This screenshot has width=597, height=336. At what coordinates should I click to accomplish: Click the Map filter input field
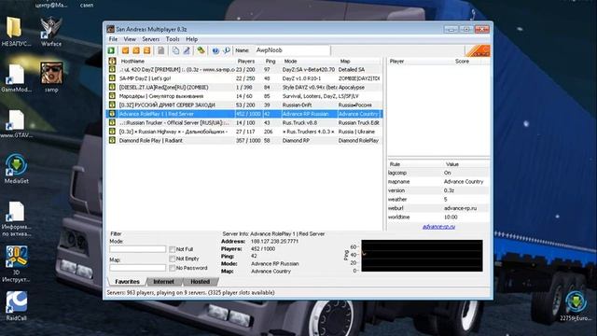click(x=137, y=268)
